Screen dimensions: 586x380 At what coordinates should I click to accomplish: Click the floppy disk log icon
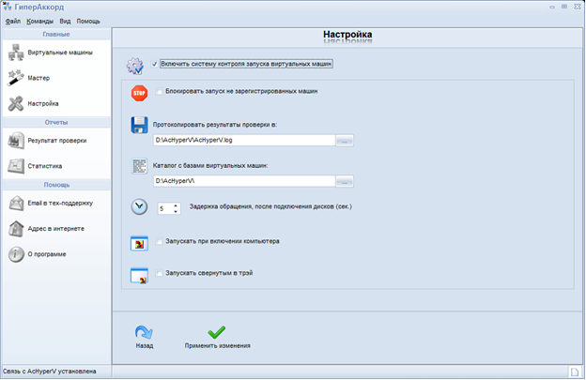pos(139,125)
